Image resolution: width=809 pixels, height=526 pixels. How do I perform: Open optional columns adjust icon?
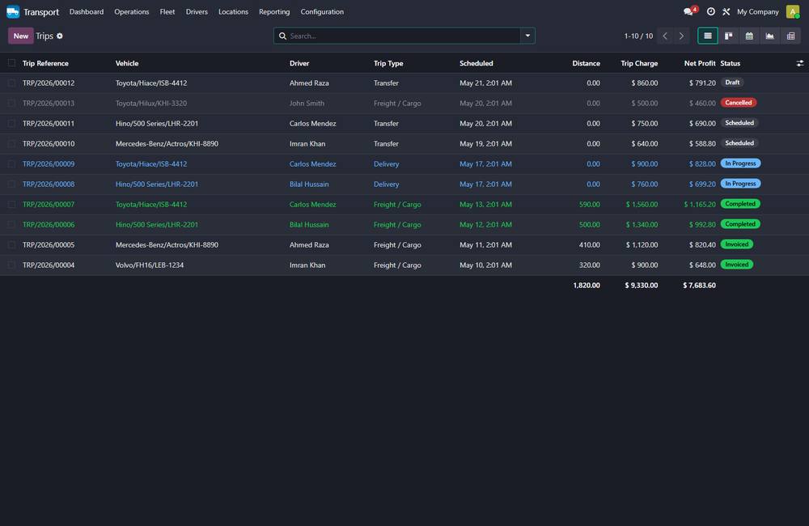point(800,63)
